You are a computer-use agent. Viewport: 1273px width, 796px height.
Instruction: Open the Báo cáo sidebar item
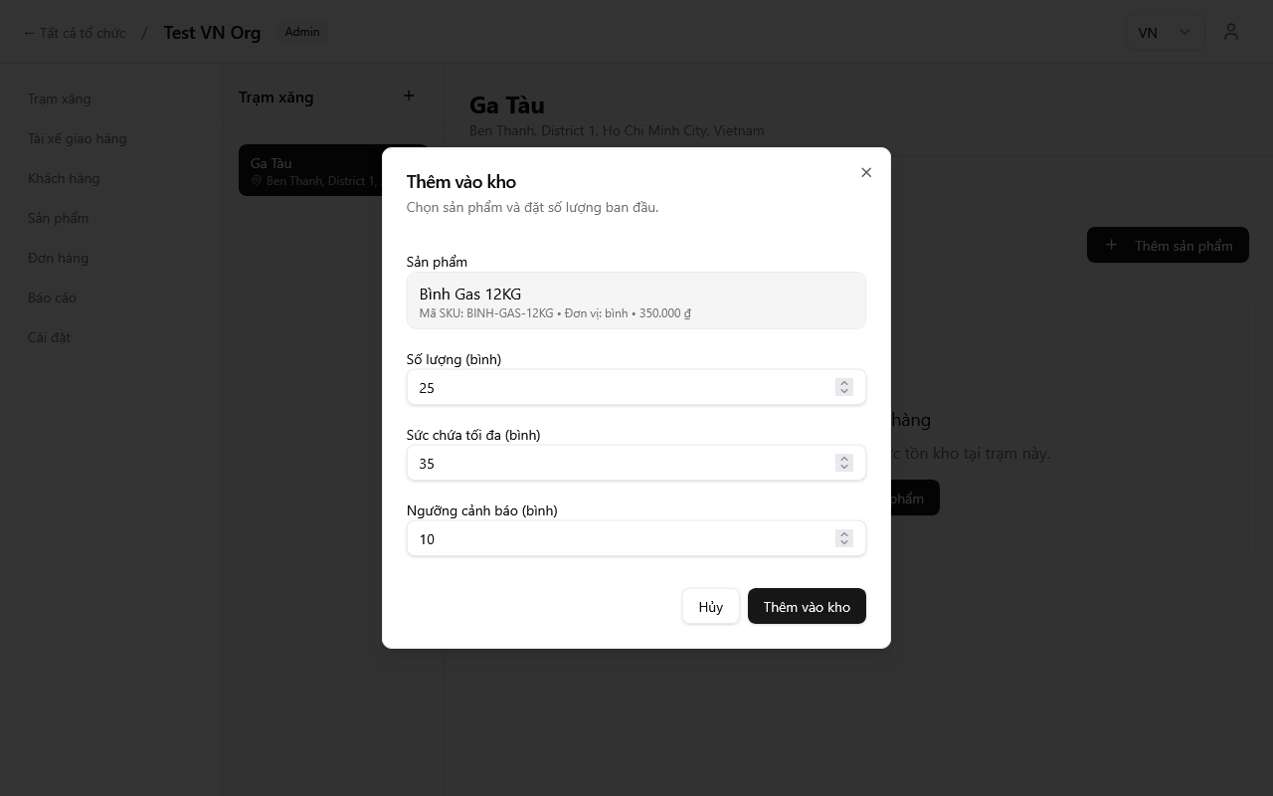click(52, 298)
